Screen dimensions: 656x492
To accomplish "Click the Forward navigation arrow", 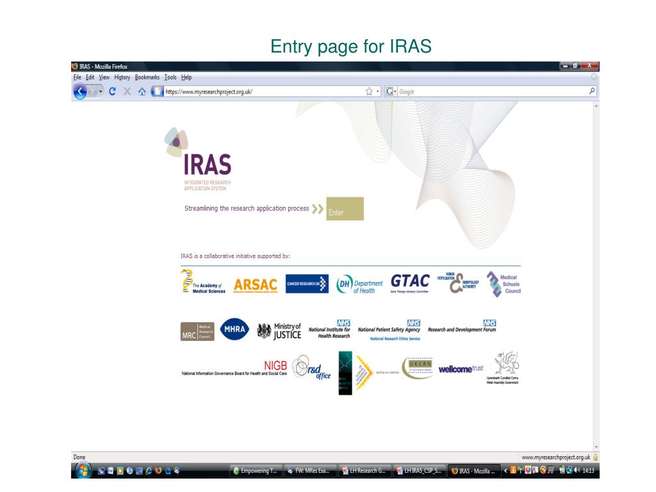I will 94,91.
